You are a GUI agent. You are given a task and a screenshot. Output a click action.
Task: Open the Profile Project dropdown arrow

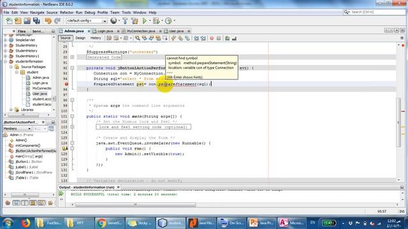[174, 21]
